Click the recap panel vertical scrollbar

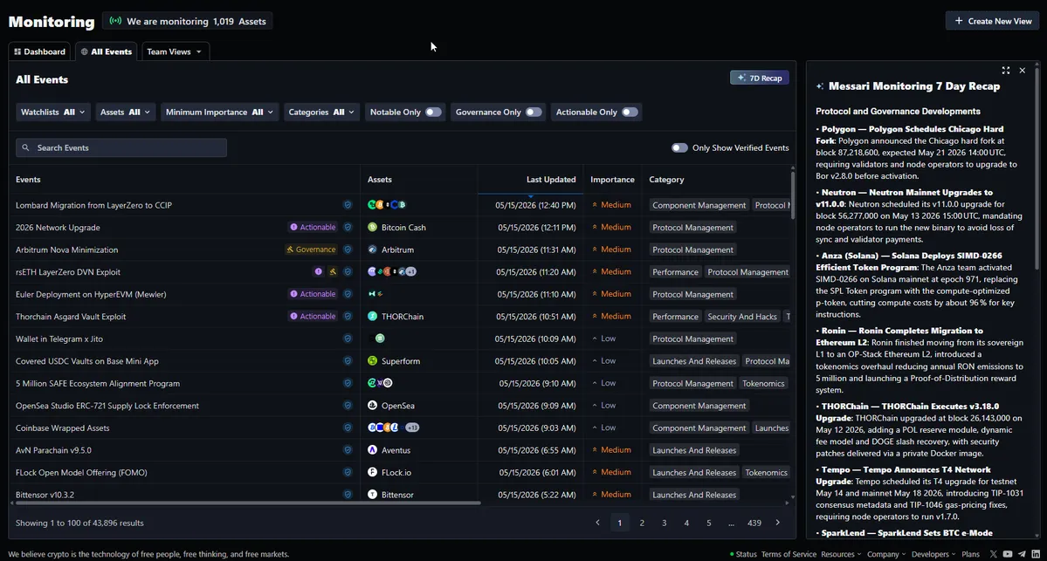click(1037, 167)
